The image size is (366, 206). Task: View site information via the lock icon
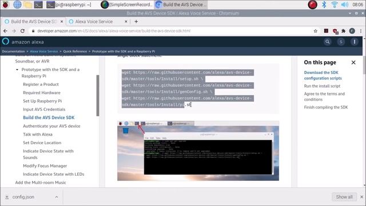point(33,31)
